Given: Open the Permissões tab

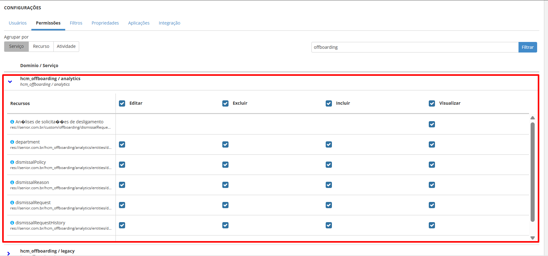Looking at the screenshot, I should point(48,23).
